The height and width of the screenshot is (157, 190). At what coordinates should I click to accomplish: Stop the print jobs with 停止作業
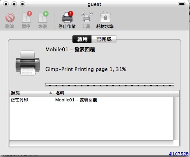[x=67, y=17]
